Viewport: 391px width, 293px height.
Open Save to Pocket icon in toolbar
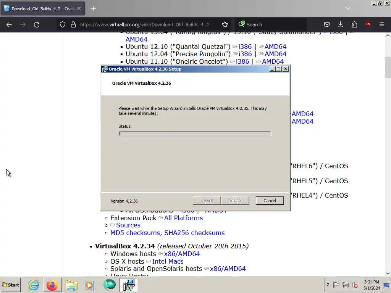[327, 24]
